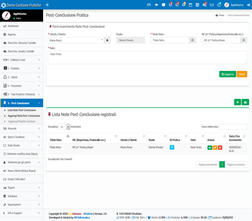Toggle sidebar with hamburger menu icon
This screenshot has width=252, height=221.
click(x=47, y=5)
